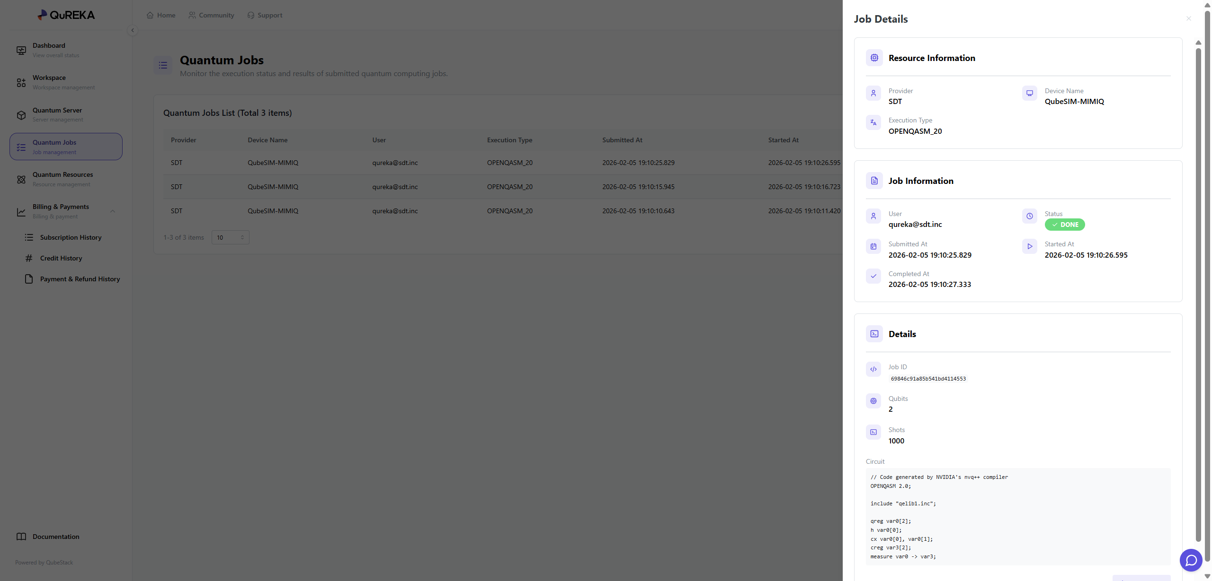Click the Job Details panel scrollbar

coord(1198,293)
